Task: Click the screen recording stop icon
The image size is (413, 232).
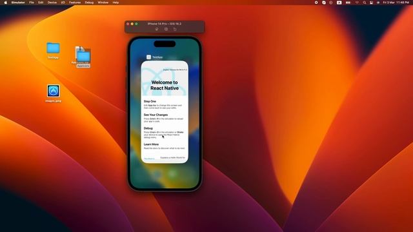Action: pyautogui.click(x=316, y=3)
